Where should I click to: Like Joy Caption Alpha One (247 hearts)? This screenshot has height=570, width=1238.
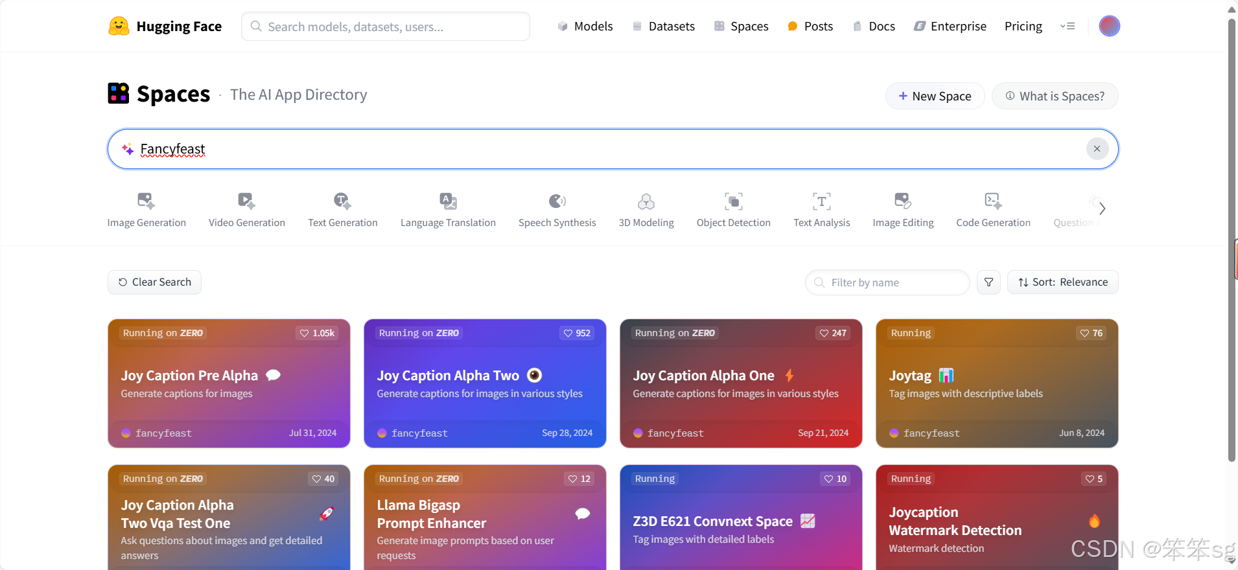pos(833,333)
